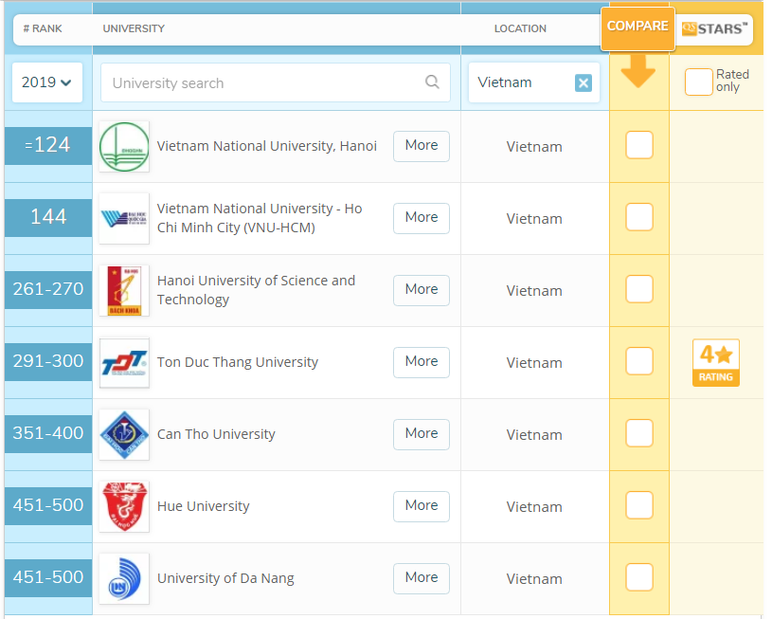772x619 pixels.
Task: Open Ton Duc Thang's 4-star rating badge
Action: [716, 362]
